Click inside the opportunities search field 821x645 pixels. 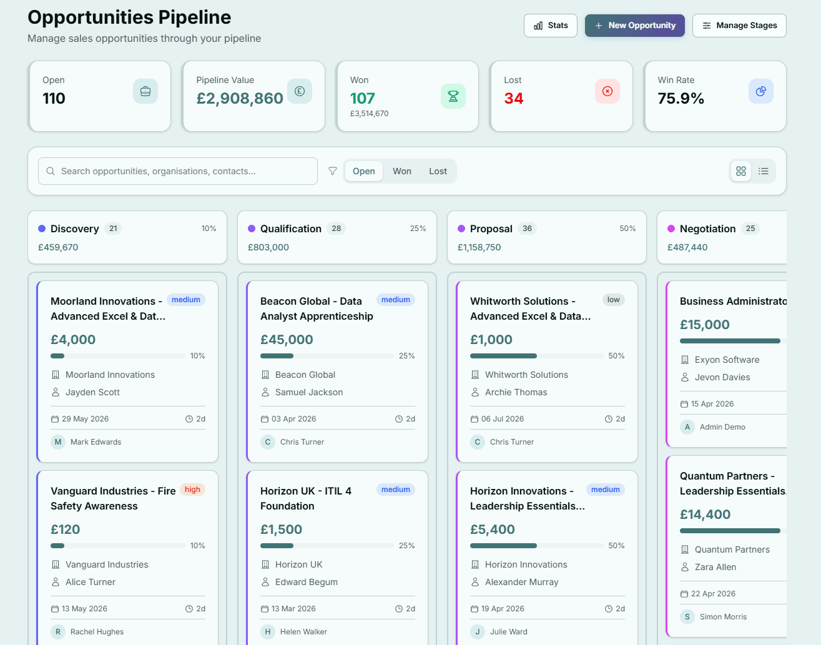pos(177,170)
